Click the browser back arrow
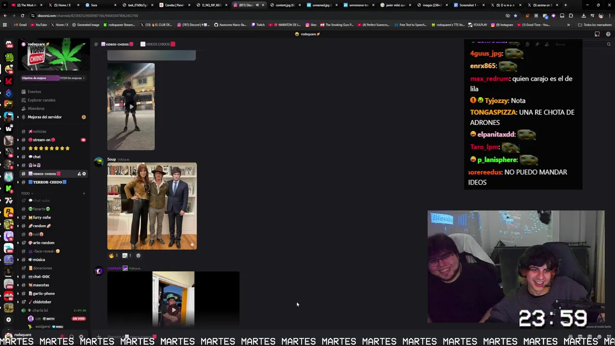 point(5,15)
